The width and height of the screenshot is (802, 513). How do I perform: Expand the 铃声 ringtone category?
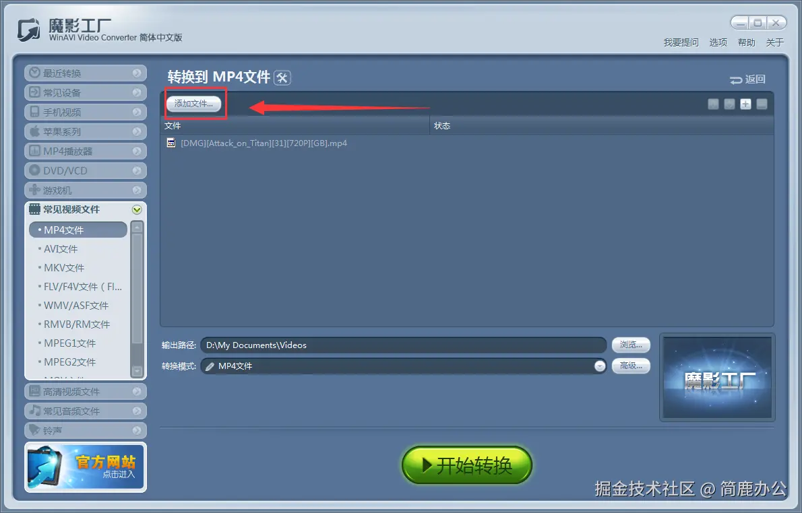(x=86, y=430)
